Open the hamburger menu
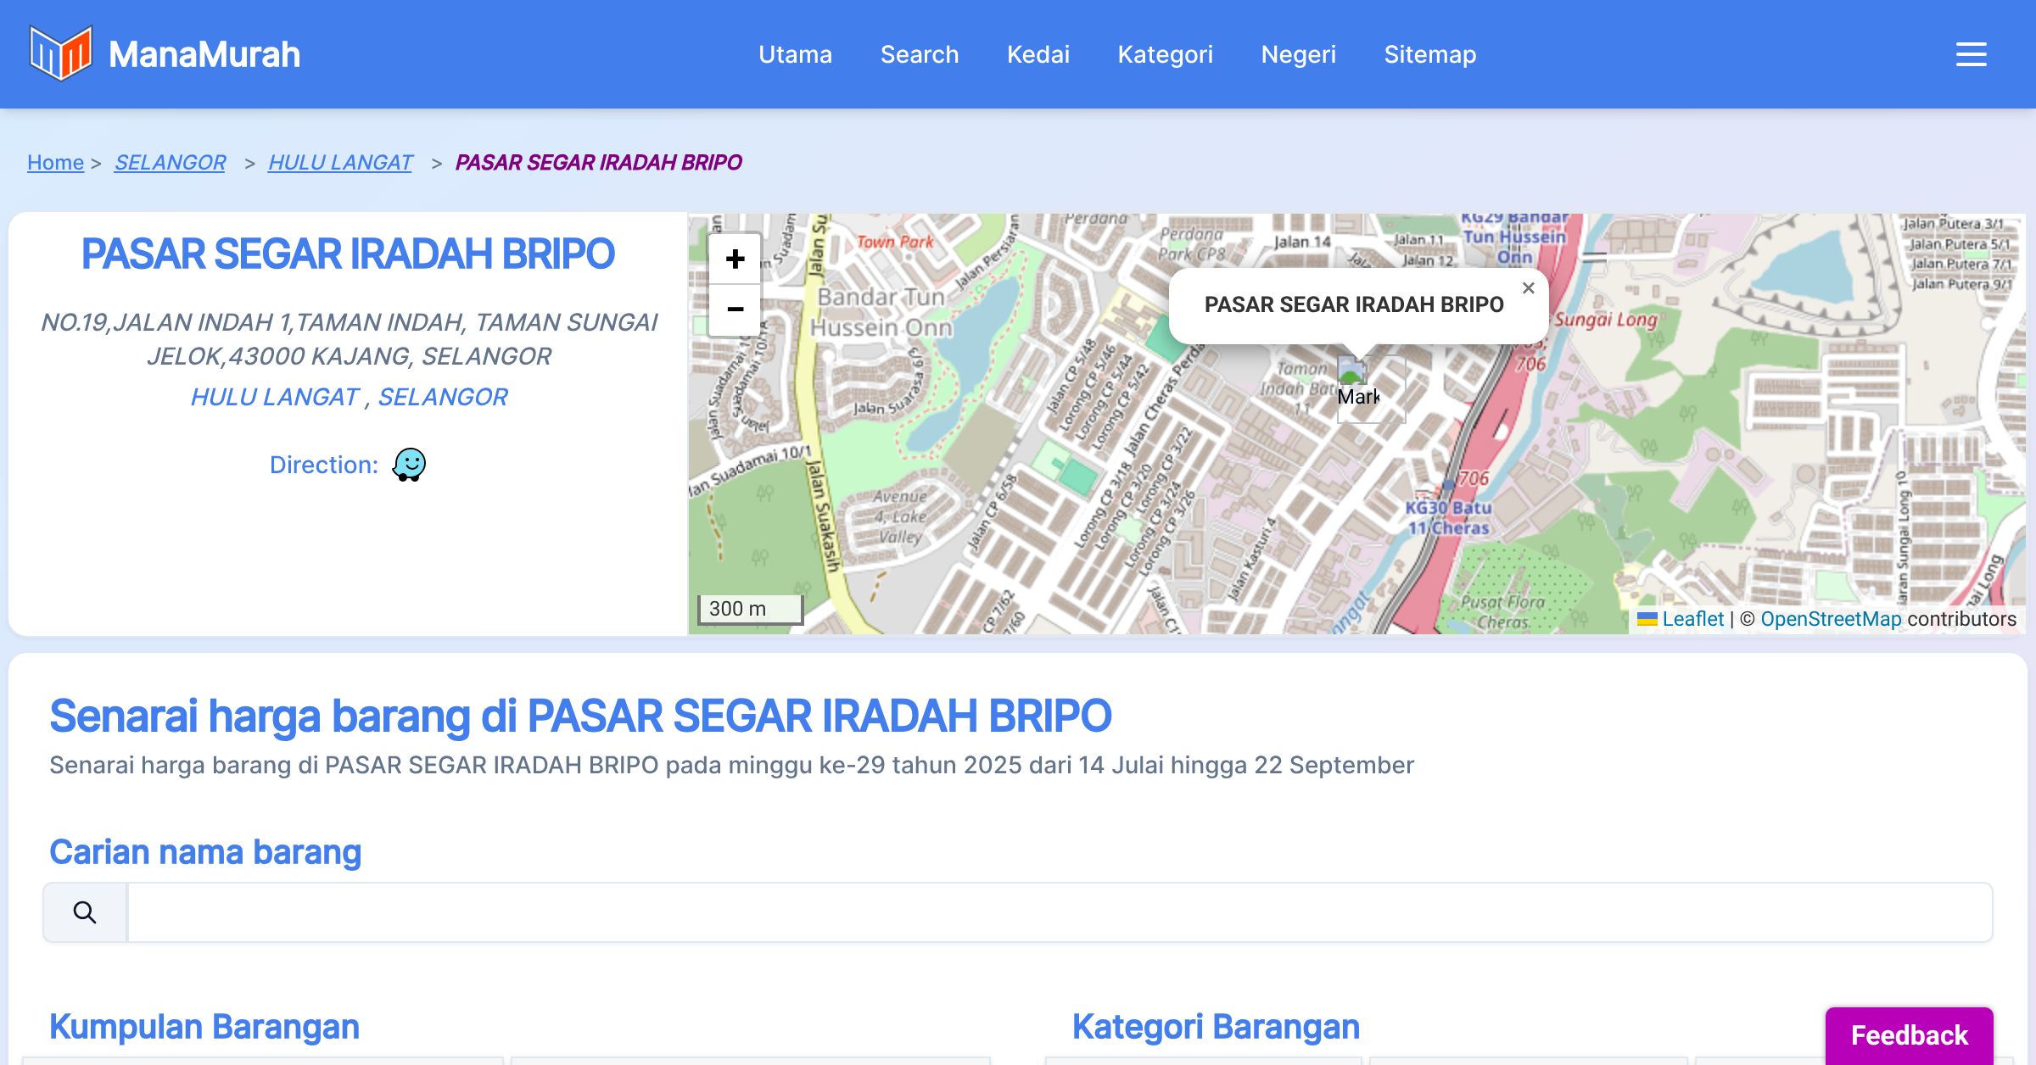 1971,54
